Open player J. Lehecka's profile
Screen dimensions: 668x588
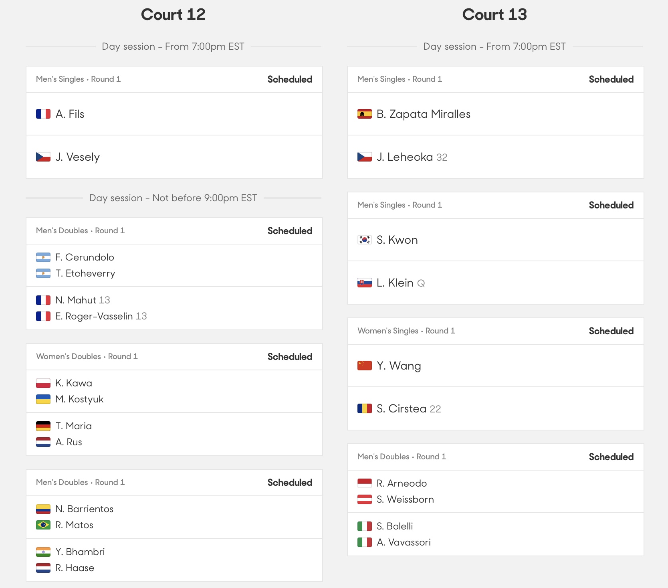[405, 157]
